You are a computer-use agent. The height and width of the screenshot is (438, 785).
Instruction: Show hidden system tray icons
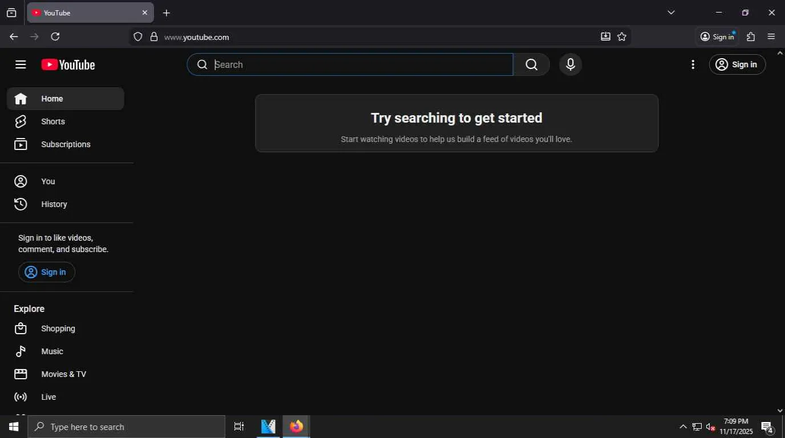coord(683,427)
